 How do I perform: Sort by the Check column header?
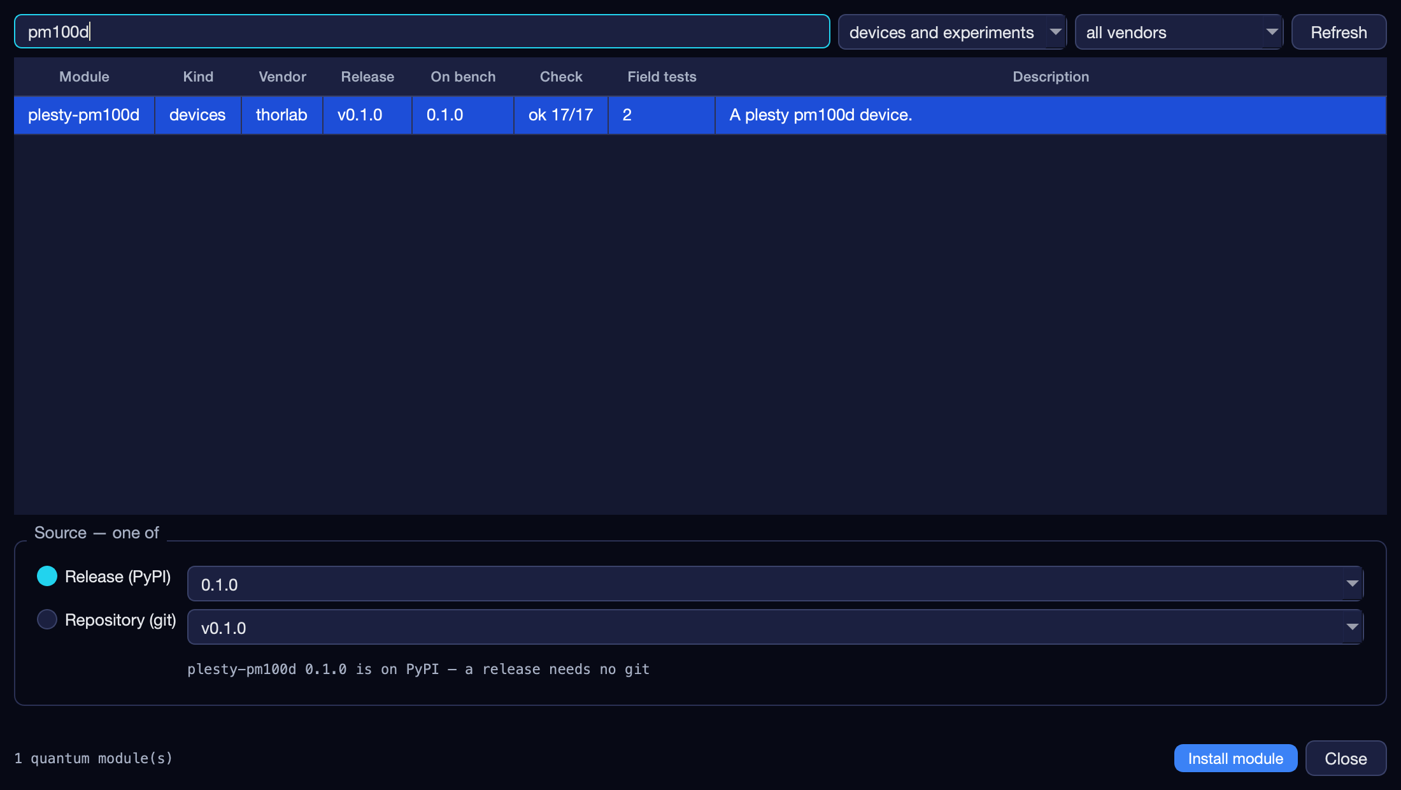point(561,76)
